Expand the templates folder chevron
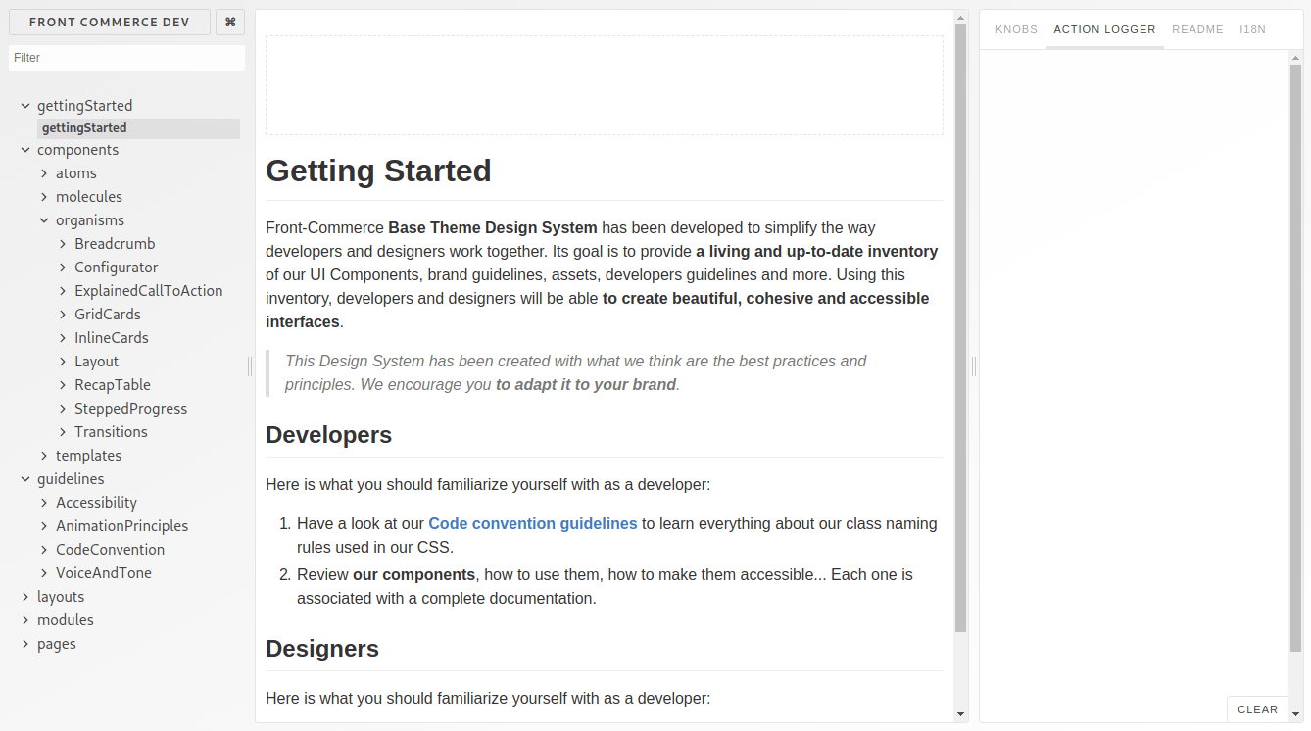 (x=44, y=456)
